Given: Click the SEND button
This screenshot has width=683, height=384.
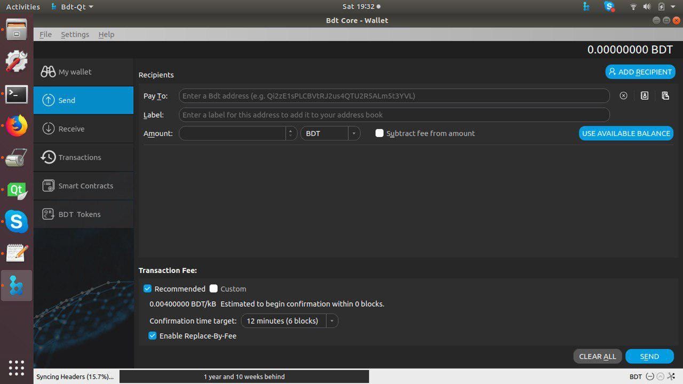Looking at the screenshot, I should [649, 356].
